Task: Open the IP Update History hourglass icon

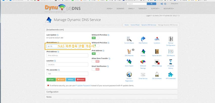Action: [171, 62]
